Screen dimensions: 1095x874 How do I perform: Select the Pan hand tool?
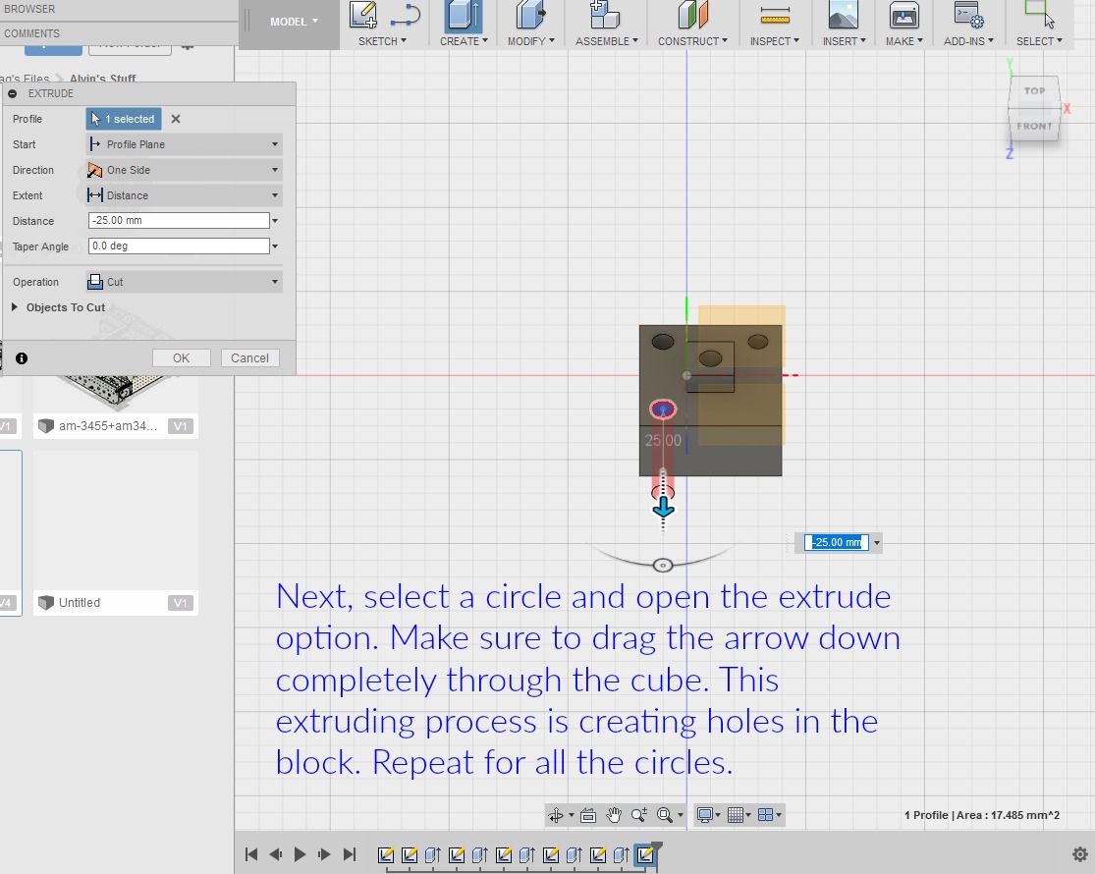coord(614,815)
